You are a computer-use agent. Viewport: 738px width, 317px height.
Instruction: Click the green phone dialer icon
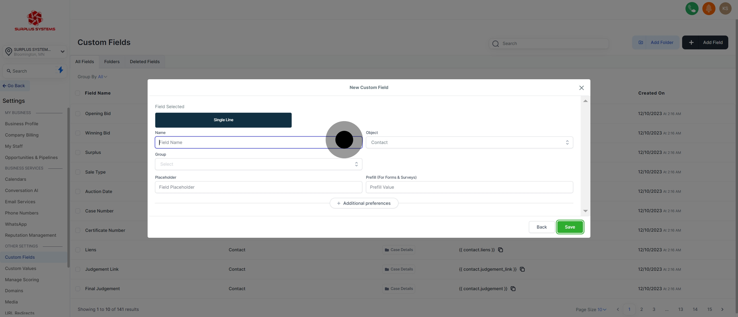pyautogui.click(x=692, y=9)
